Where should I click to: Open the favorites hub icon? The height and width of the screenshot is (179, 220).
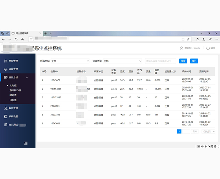(198, 39)
